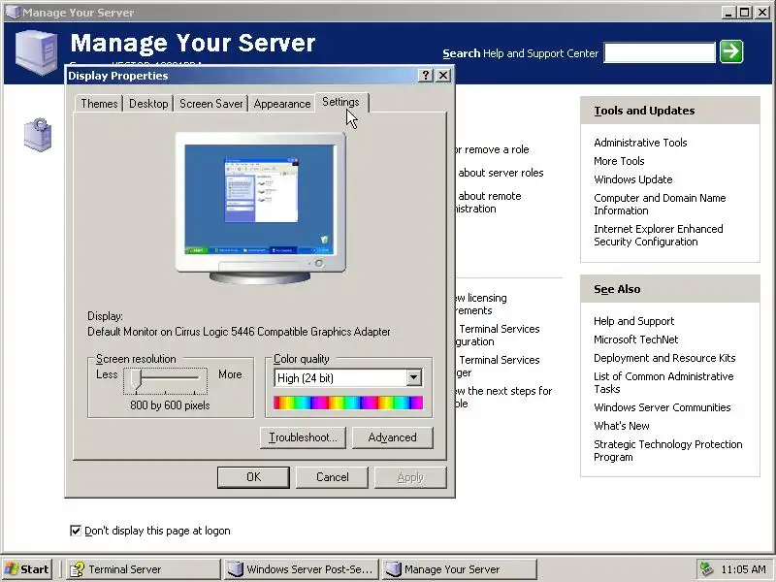This screenshot has width=776, height=582.
Task: Click the color spectrum preview bar
Action: [348, 403]
